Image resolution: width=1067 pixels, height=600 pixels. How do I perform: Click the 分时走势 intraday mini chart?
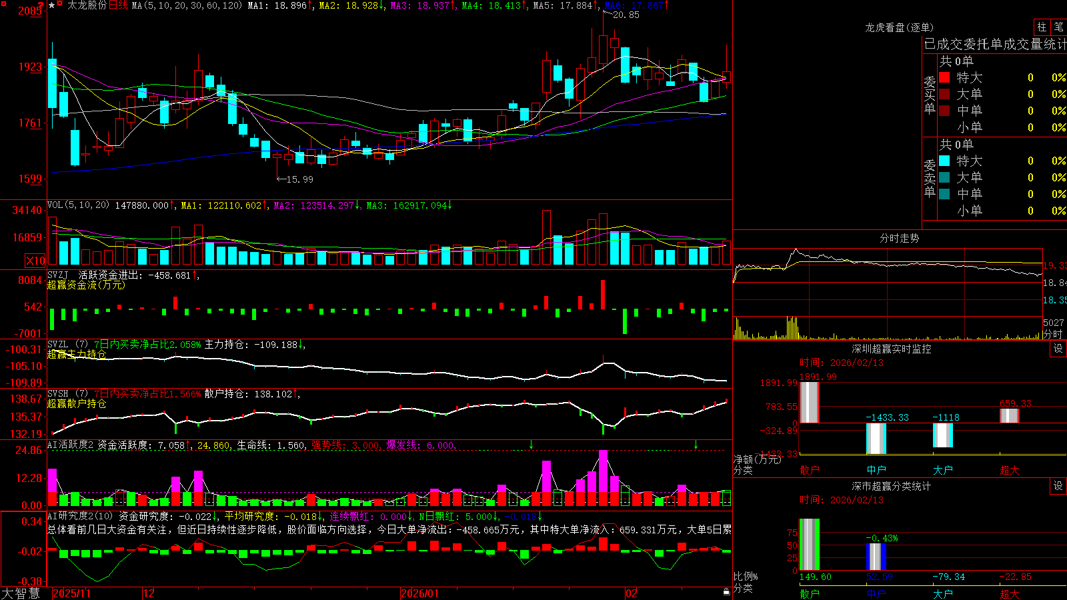click(888, 294)
